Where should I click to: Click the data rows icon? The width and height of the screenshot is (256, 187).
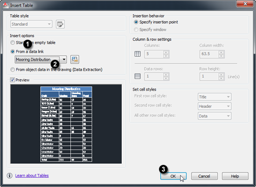[137, 76]
